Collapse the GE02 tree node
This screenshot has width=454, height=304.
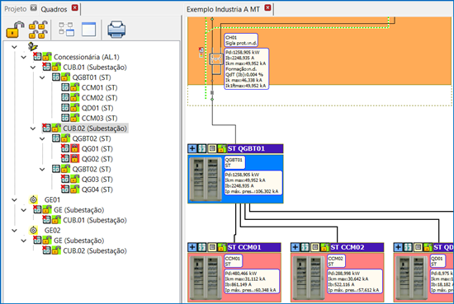coord(15,231)
